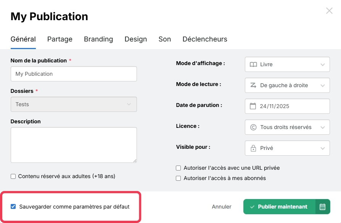Click the calendar schedule icon beside Publier maintenant
The width and height of the screenshot is (341, 223).
click(x=323, y=207)
